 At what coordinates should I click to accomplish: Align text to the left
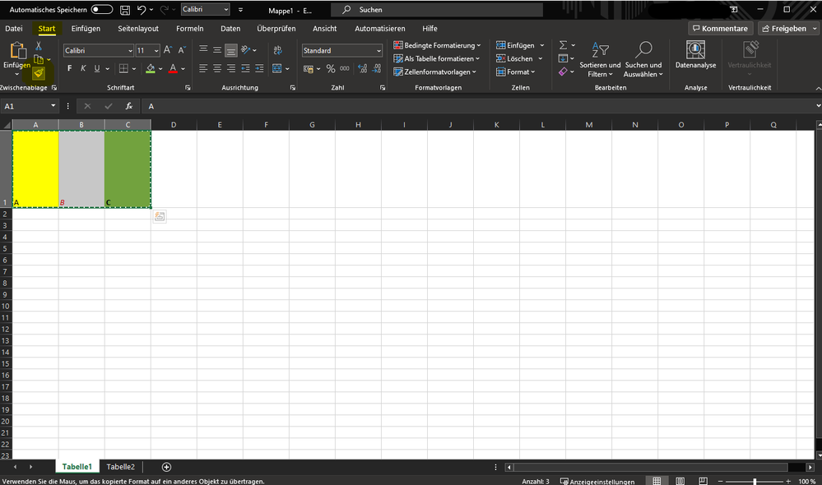[x=203, y=68]
